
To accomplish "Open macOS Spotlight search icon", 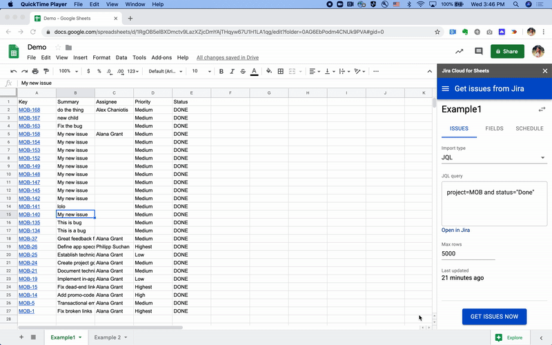I will coord(515,4).
